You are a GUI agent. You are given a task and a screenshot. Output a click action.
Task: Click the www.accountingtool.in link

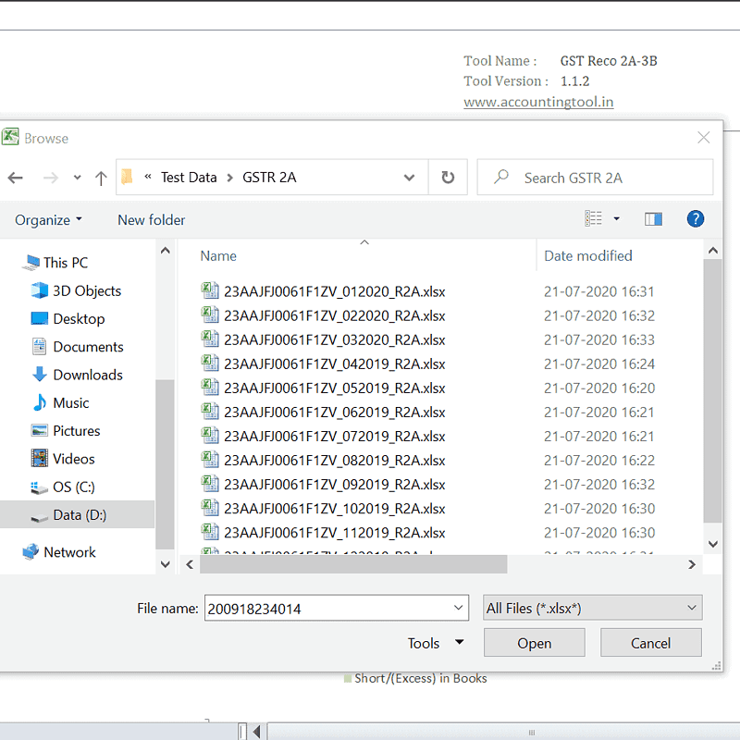(538, 103)
